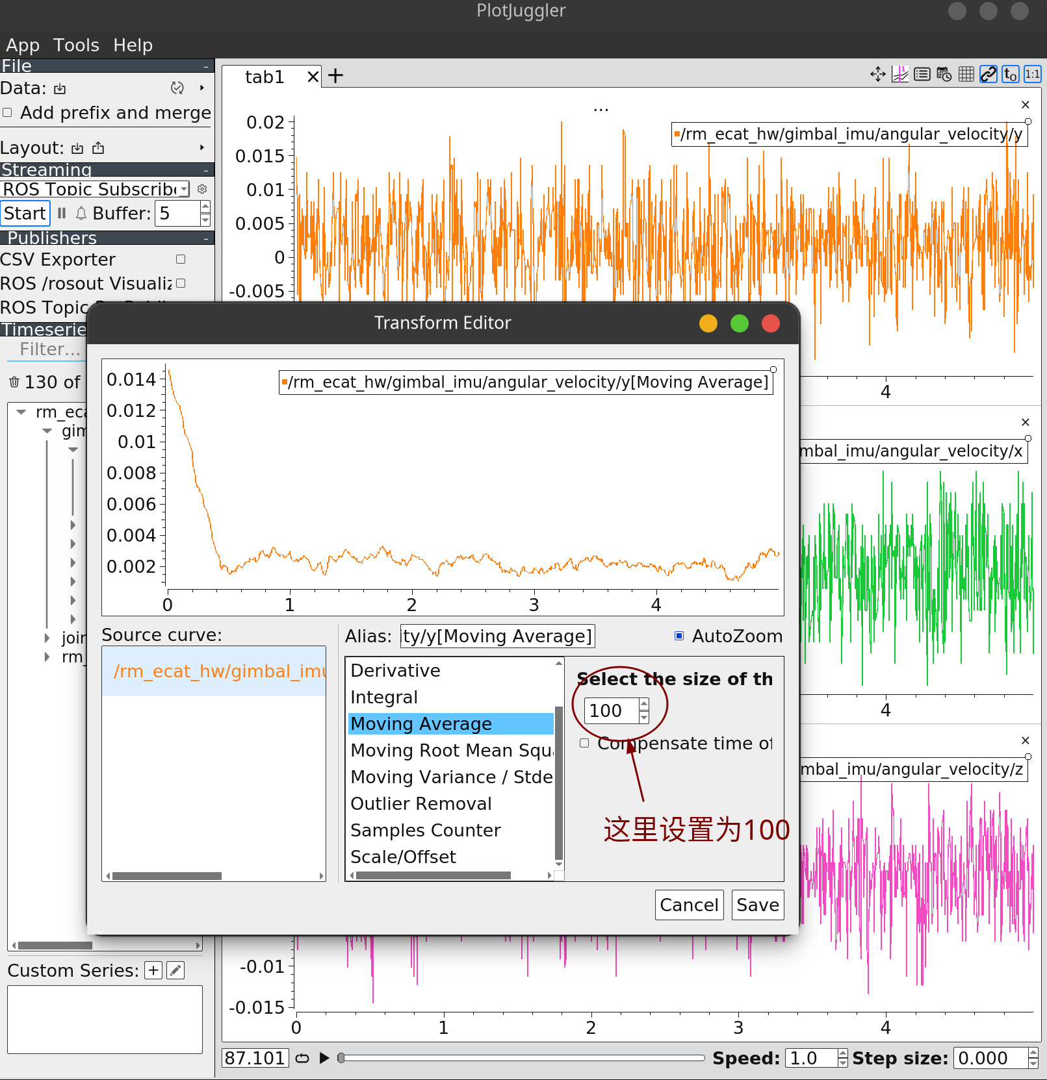This screenshot has height=1080, width=1047.
Task: Select Derivative transform
Action: (x=451, y=670)
